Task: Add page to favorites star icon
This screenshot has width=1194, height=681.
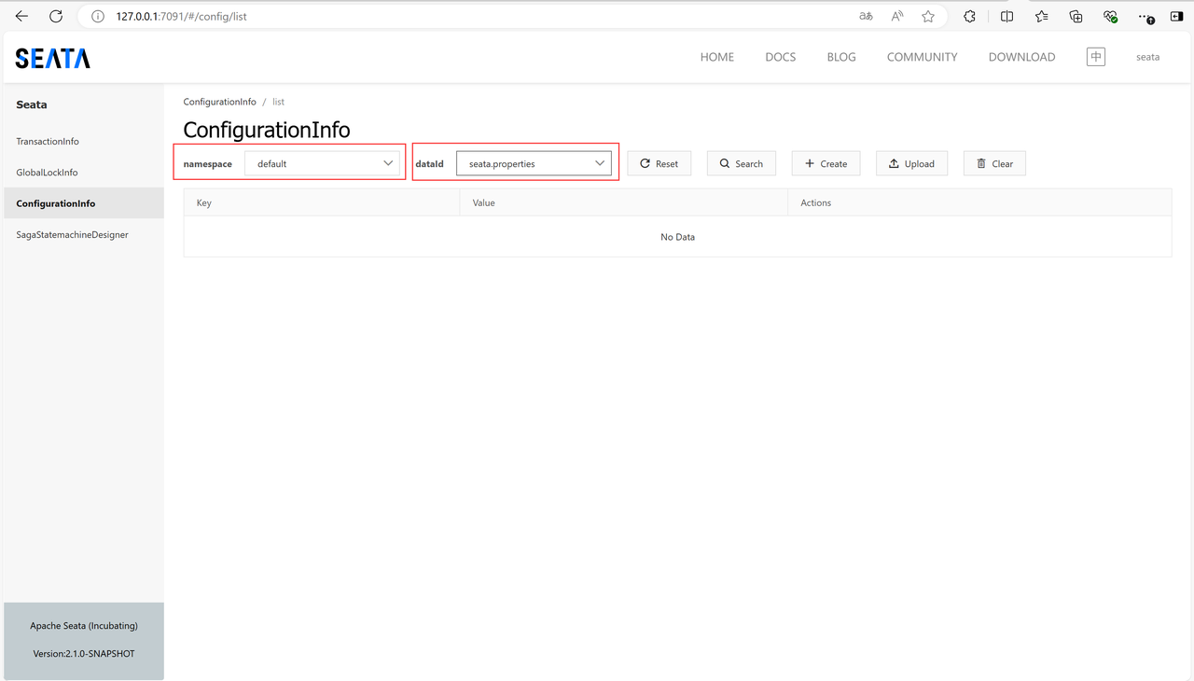Action: click(928, 16)
